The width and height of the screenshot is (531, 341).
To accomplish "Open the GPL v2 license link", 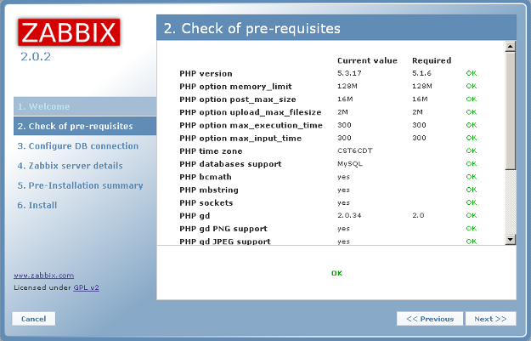I will 84,287.
